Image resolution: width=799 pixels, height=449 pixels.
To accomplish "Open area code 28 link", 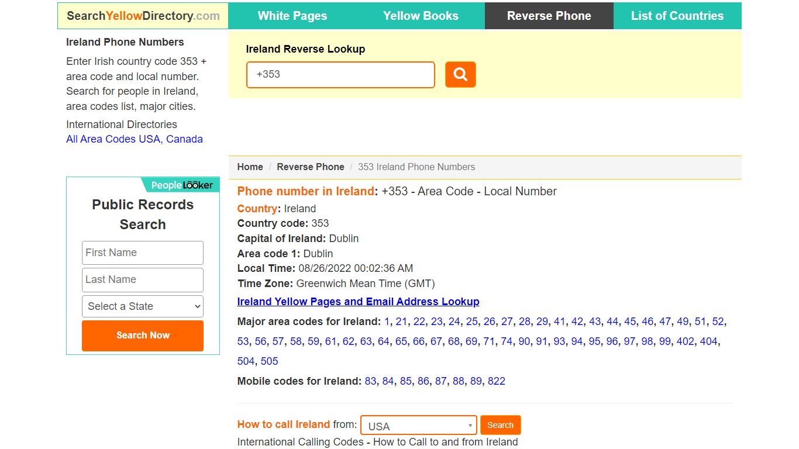I will [524, 322].
